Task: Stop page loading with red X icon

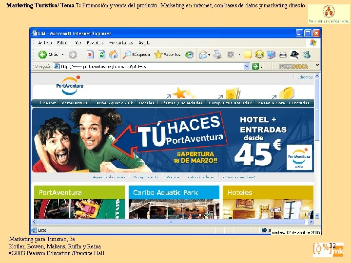Action: point(90,55)
